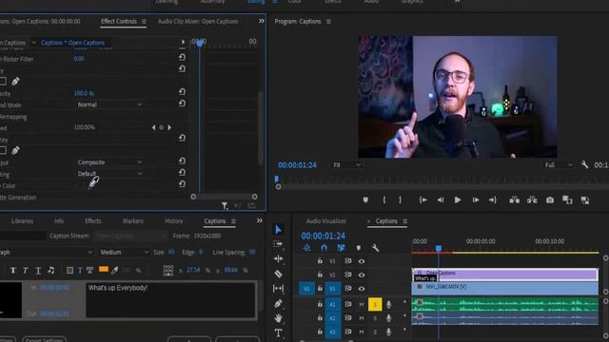Solo audio track A2
The image size is (609, 342).
375,318
